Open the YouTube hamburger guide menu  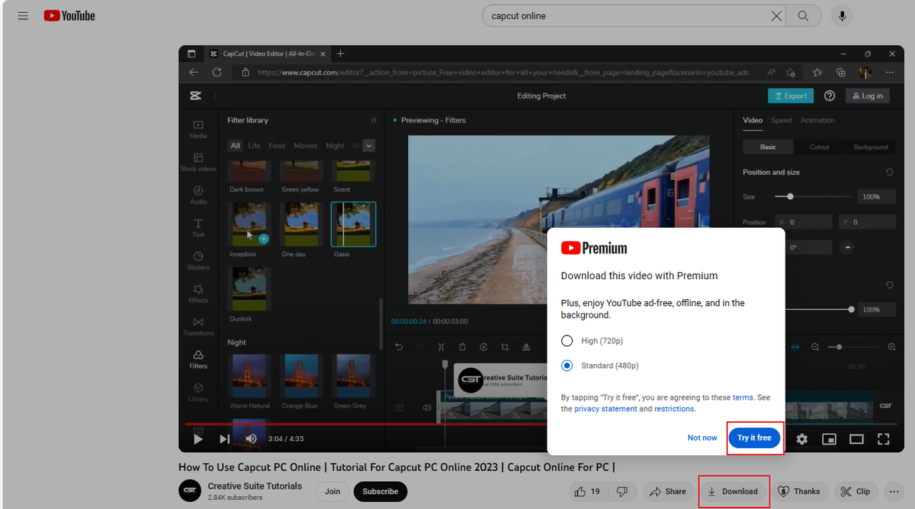23,16
